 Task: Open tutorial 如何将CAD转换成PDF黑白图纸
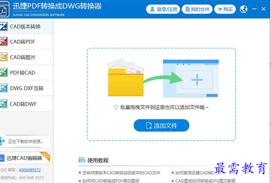click(111, 181)
